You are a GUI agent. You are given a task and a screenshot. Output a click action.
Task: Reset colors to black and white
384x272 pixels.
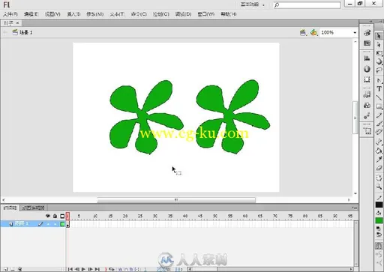click(379, 229)
